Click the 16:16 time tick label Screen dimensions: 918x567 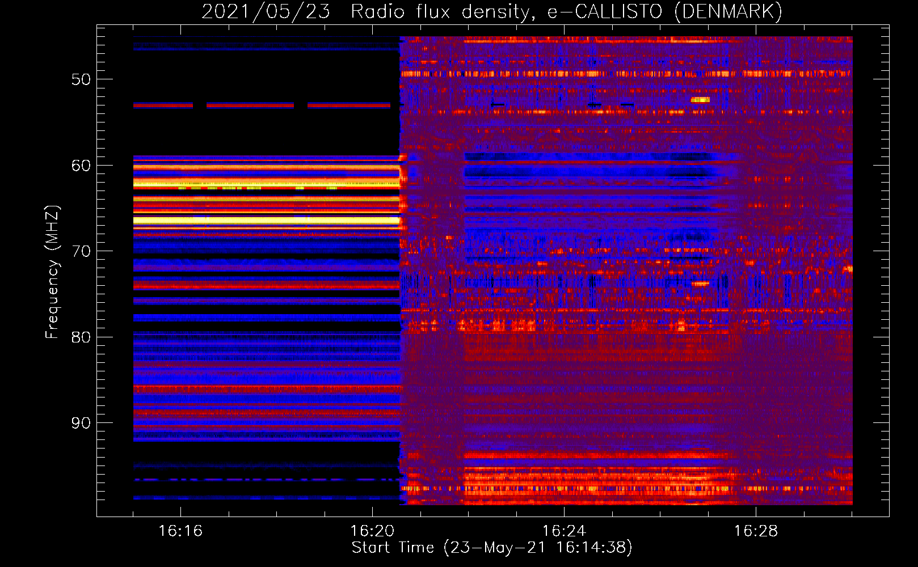coord(180,531)
